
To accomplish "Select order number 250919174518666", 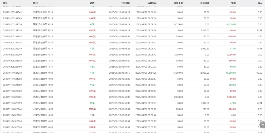I will coord(12,109).
